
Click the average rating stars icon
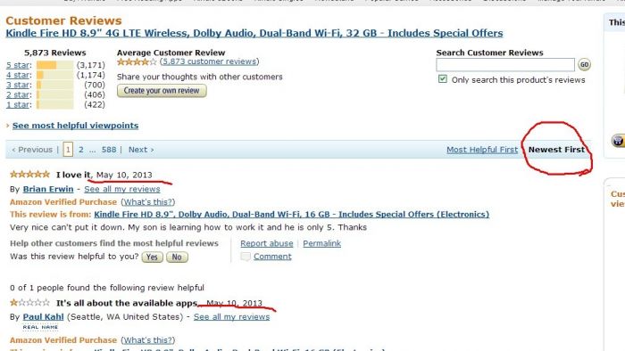pos(137,61)
